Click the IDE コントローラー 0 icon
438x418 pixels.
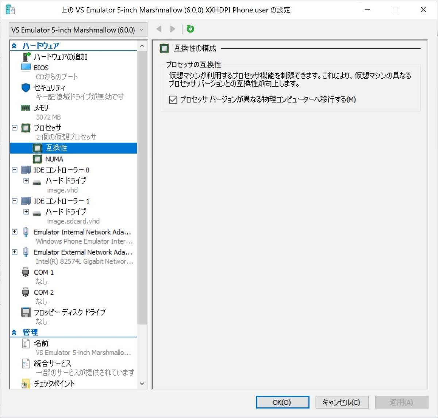click(26, 170)
